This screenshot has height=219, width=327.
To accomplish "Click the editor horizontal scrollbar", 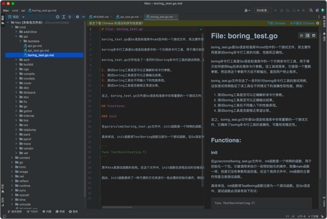I will [117, 208].
